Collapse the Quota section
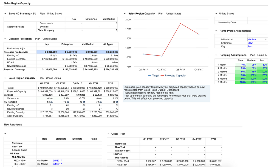This screenshot has height=167, width=274. (x=108, y=134)
